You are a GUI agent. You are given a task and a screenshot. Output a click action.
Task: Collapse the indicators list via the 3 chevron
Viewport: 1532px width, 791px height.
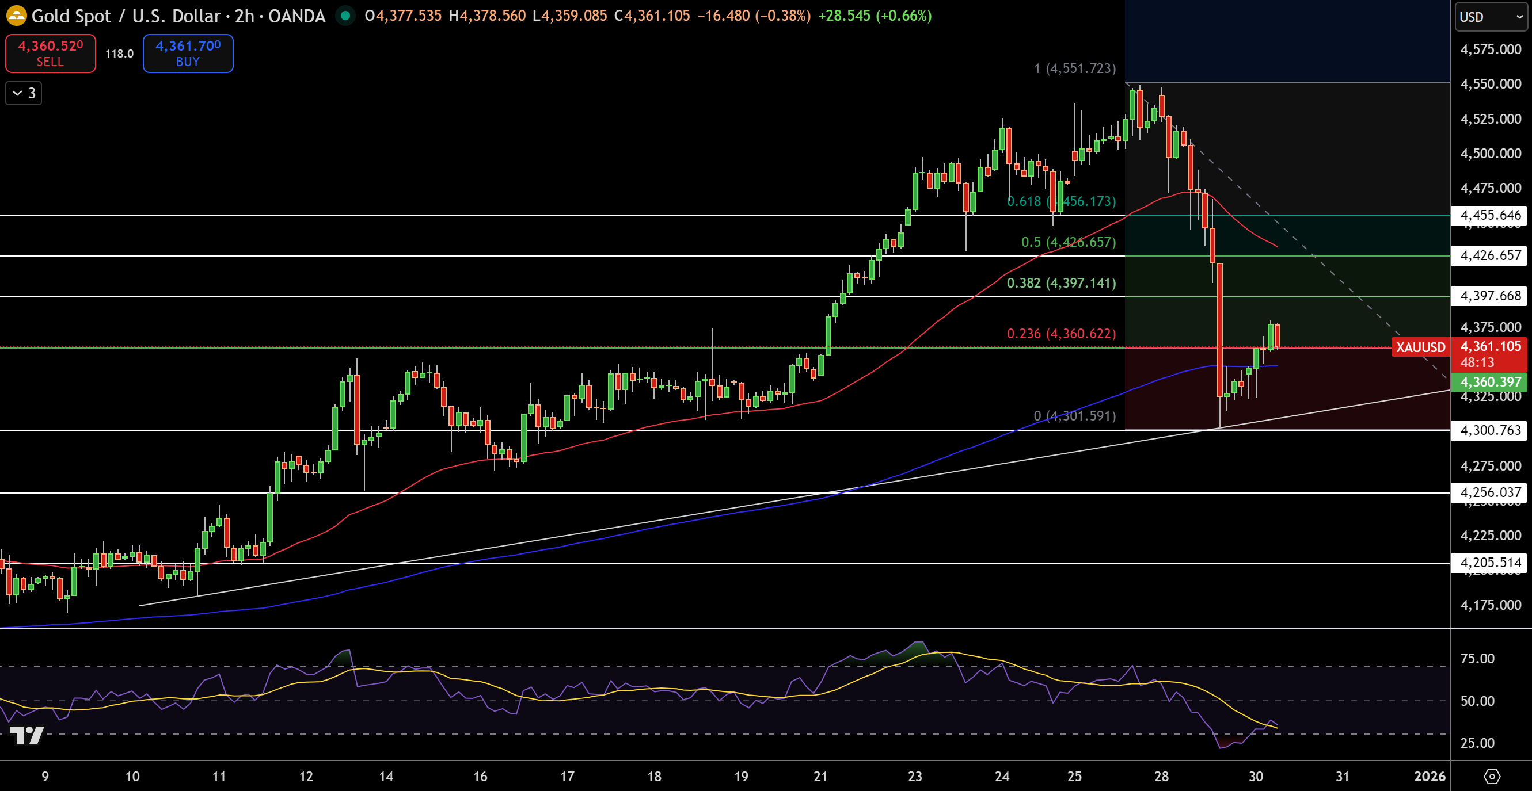(24, 93)
